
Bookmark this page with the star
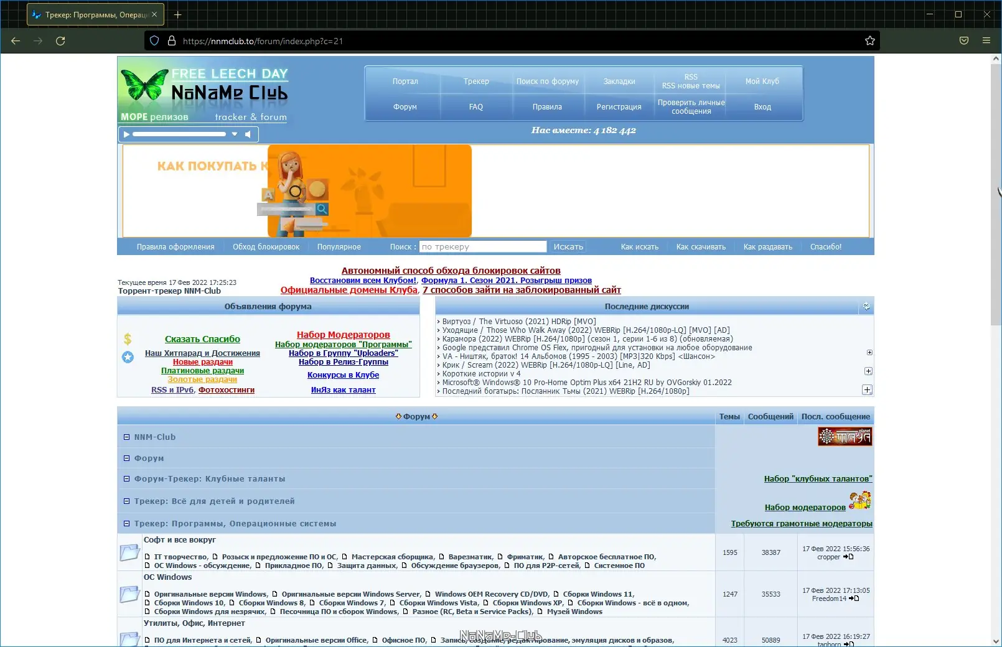tap(870, 41)
